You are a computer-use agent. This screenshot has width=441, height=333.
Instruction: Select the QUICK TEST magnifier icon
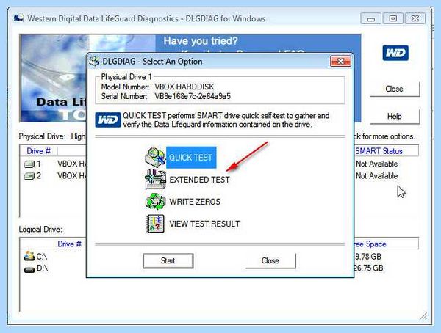pyautogui.click(x=155, y=157)
